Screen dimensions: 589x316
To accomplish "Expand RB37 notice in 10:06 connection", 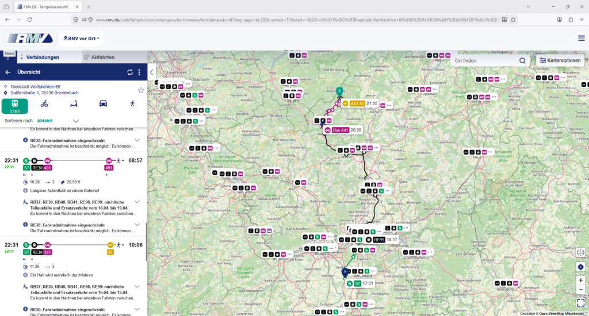I will pos(137,286).
